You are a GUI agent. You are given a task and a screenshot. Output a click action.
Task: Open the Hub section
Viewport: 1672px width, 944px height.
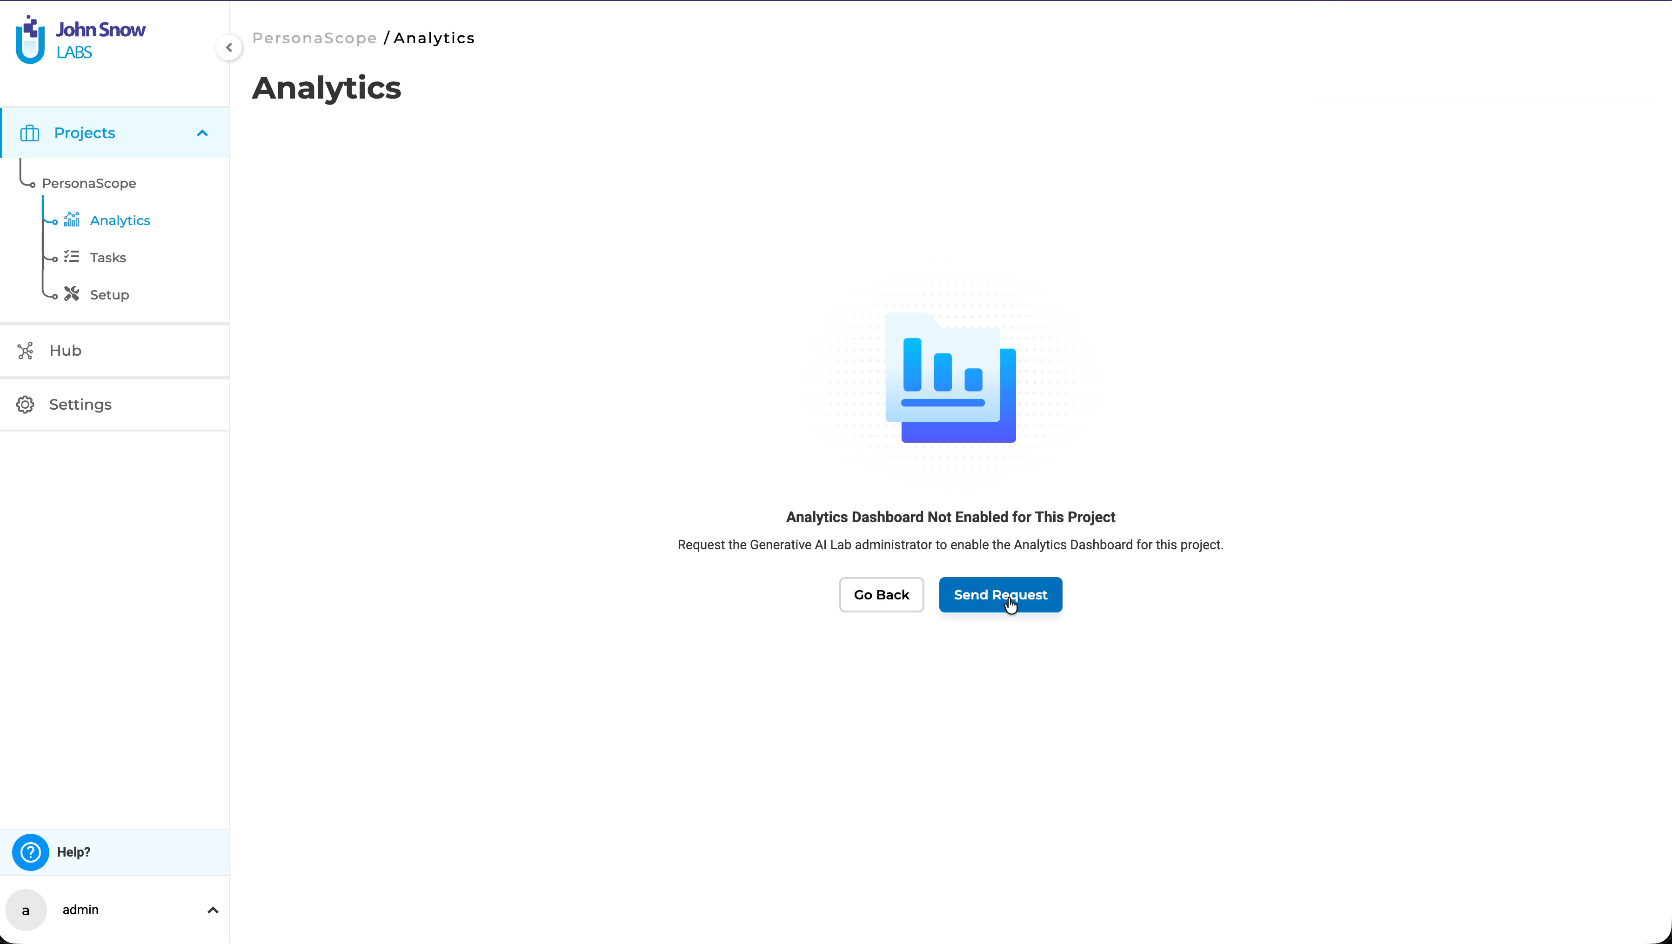[65, 351]
